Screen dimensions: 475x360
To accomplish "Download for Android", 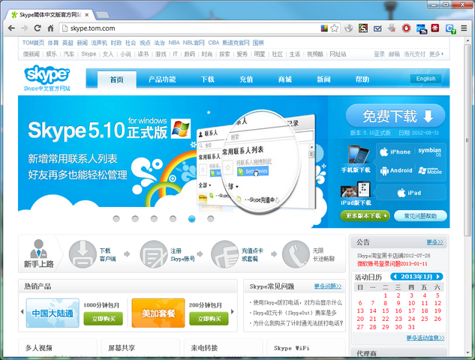I will 396,170.
